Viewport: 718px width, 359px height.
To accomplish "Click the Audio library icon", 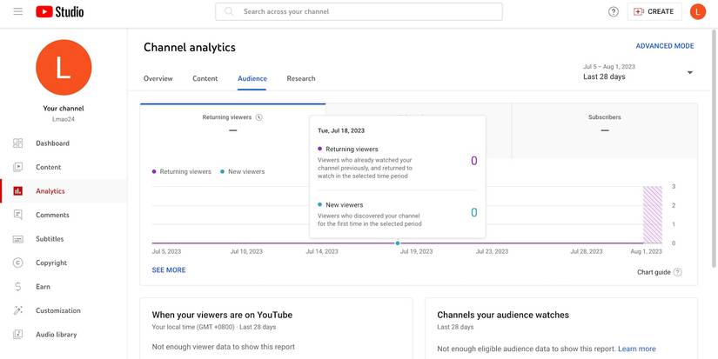I will coord(18,335).
